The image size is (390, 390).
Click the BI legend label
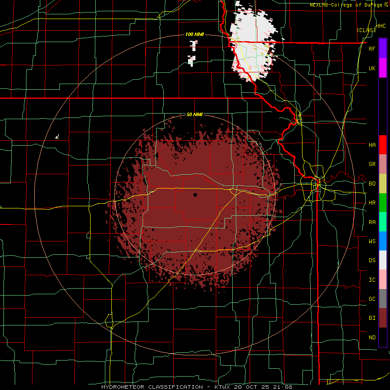point(372,318)
